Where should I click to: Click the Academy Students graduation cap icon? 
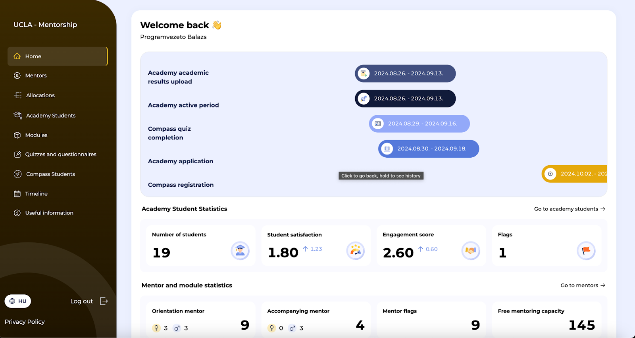click(x=17, y=115)
